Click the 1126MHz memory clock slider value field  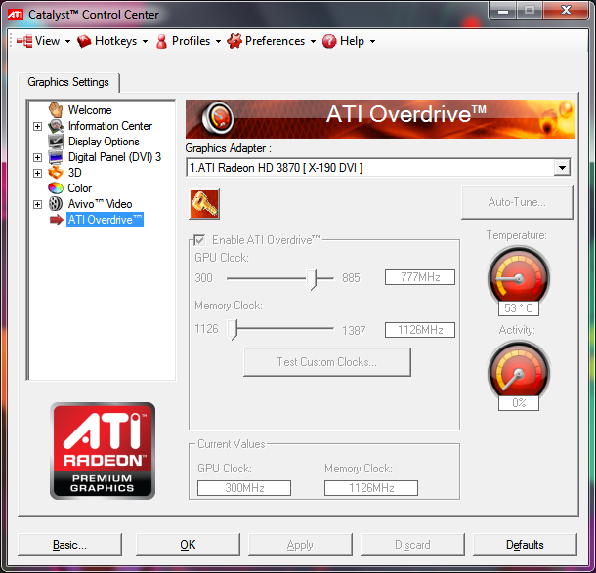click(x=420, y=330)
